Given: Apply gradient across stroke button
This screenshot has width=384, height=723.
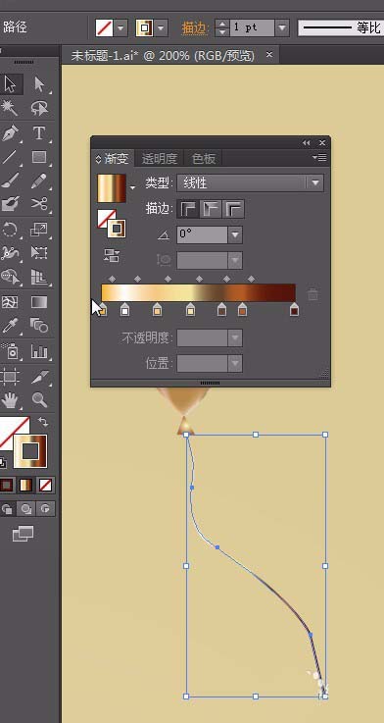Looking at the screenshot, I should (233, 209).
